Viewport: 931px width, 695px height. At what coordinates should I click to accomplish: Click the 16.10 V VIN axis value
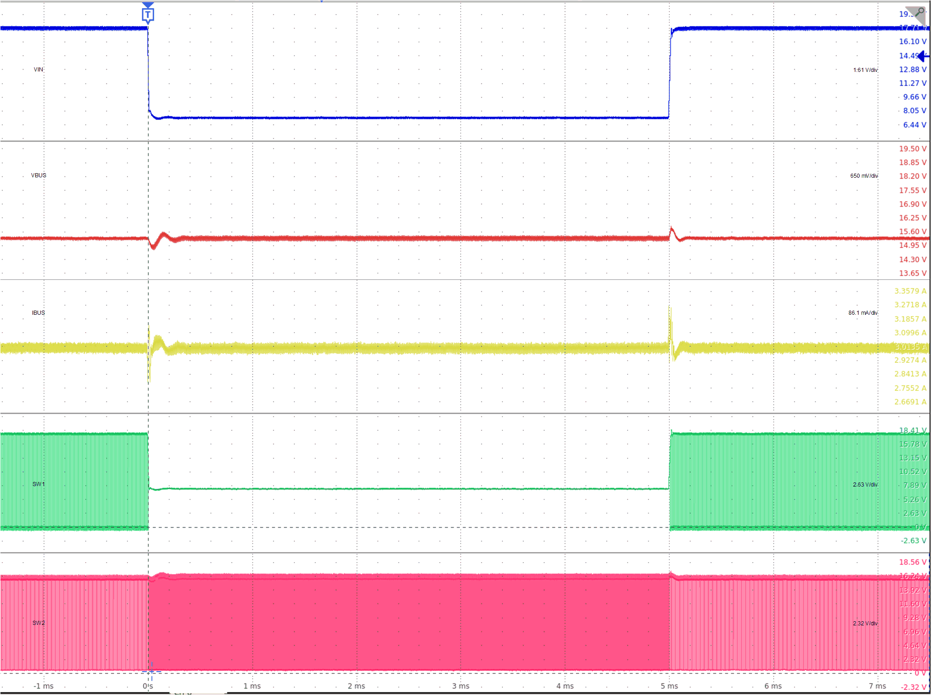(x=913, y=42)
